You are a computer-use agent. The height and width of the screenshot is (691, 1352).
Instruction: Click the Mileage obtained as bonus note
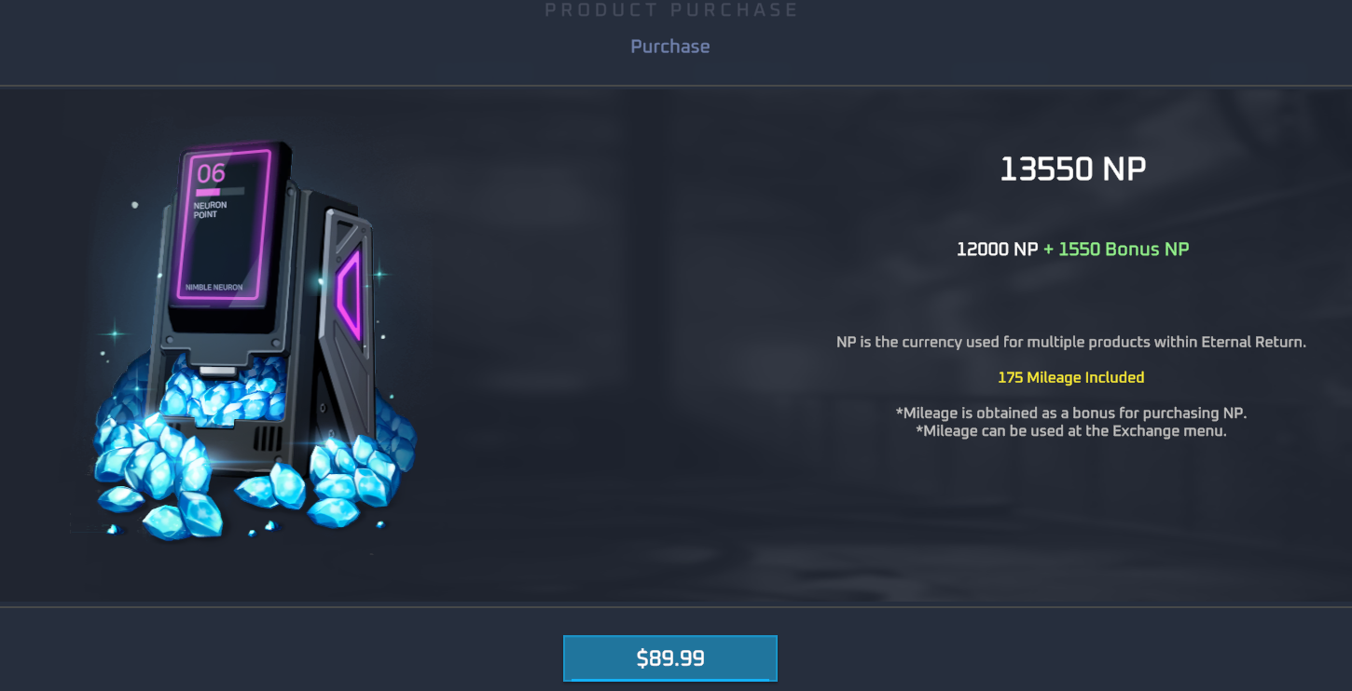click(x=1070, y=413)
